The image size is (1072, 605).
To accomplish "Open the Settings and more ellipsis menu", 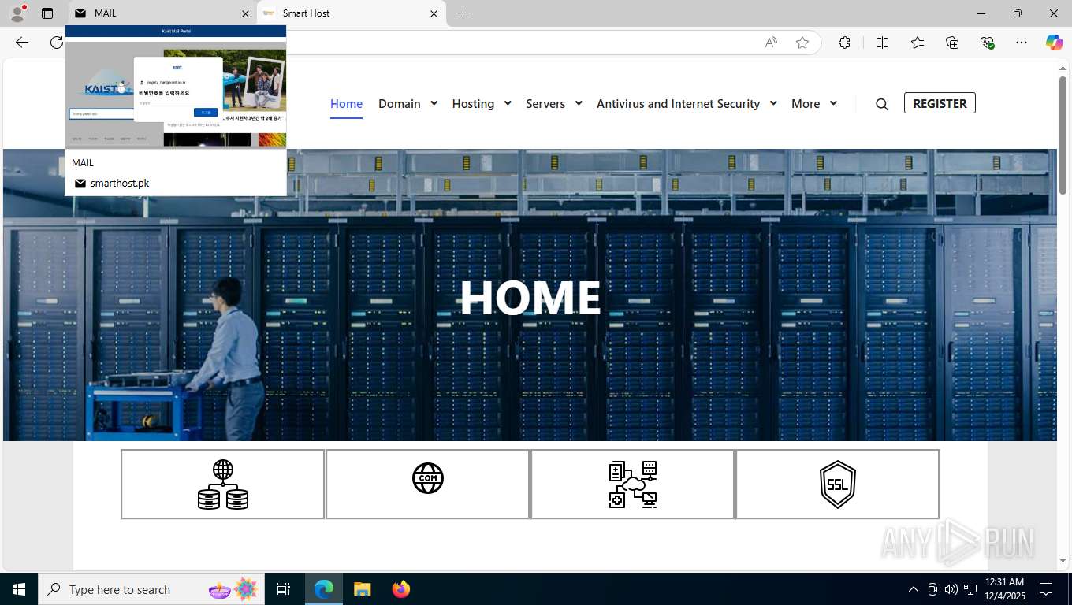I will 1022,43.
